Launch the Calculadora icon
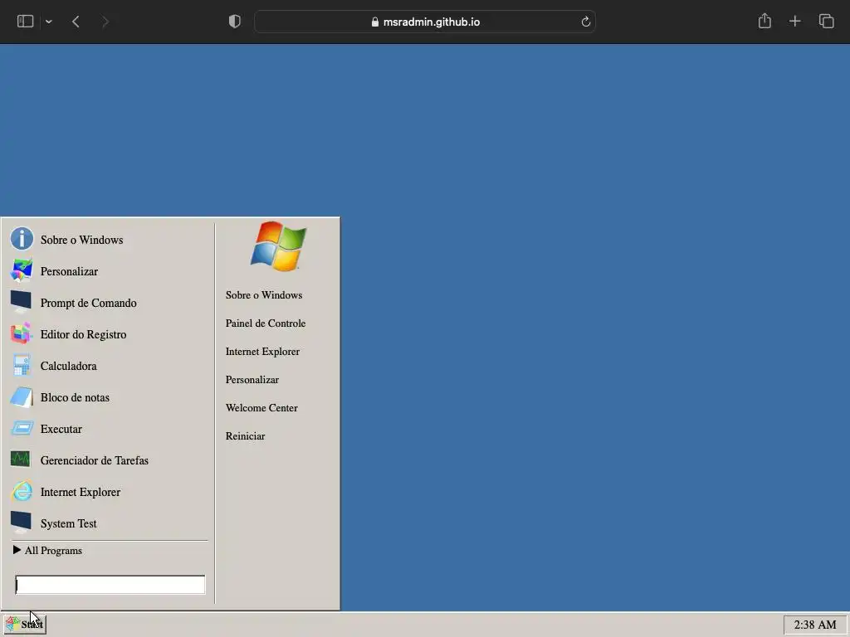The image size is (850, 637). (22, 365)
